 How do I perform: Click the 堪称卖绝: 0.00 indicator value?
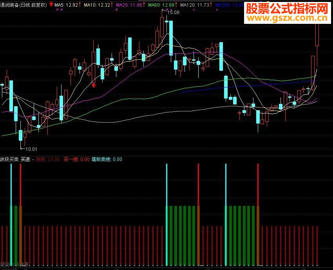tap(107, 159)
